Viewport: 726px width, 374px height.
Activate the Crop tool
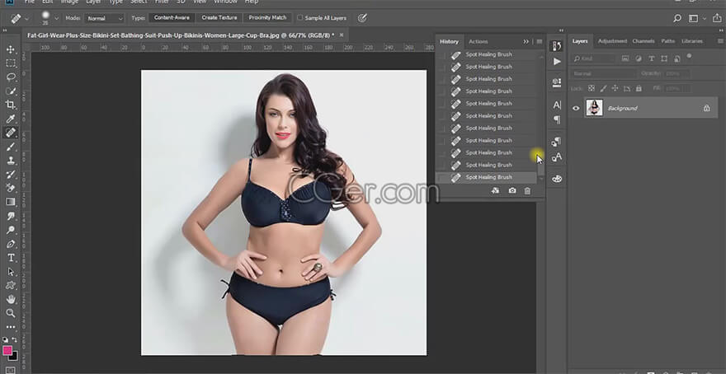click(x=11, y=105)
